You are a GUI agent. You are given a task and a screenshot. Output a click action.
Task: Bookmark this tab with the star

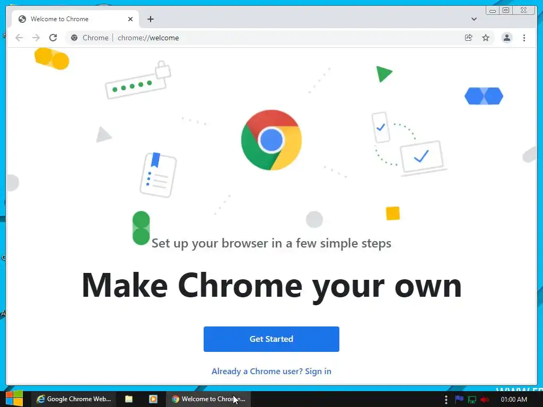pyautogui.click(x=486, y=38)
